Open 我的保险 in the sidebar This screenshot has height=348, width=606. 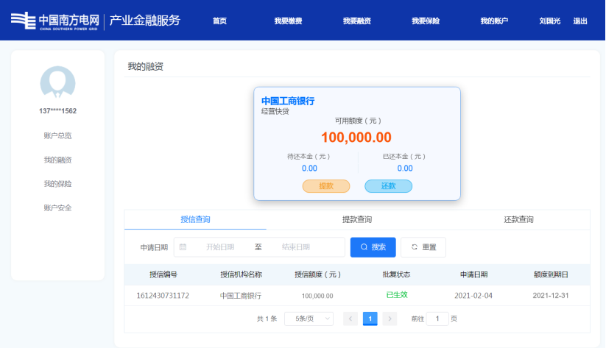tap(57, 184)
